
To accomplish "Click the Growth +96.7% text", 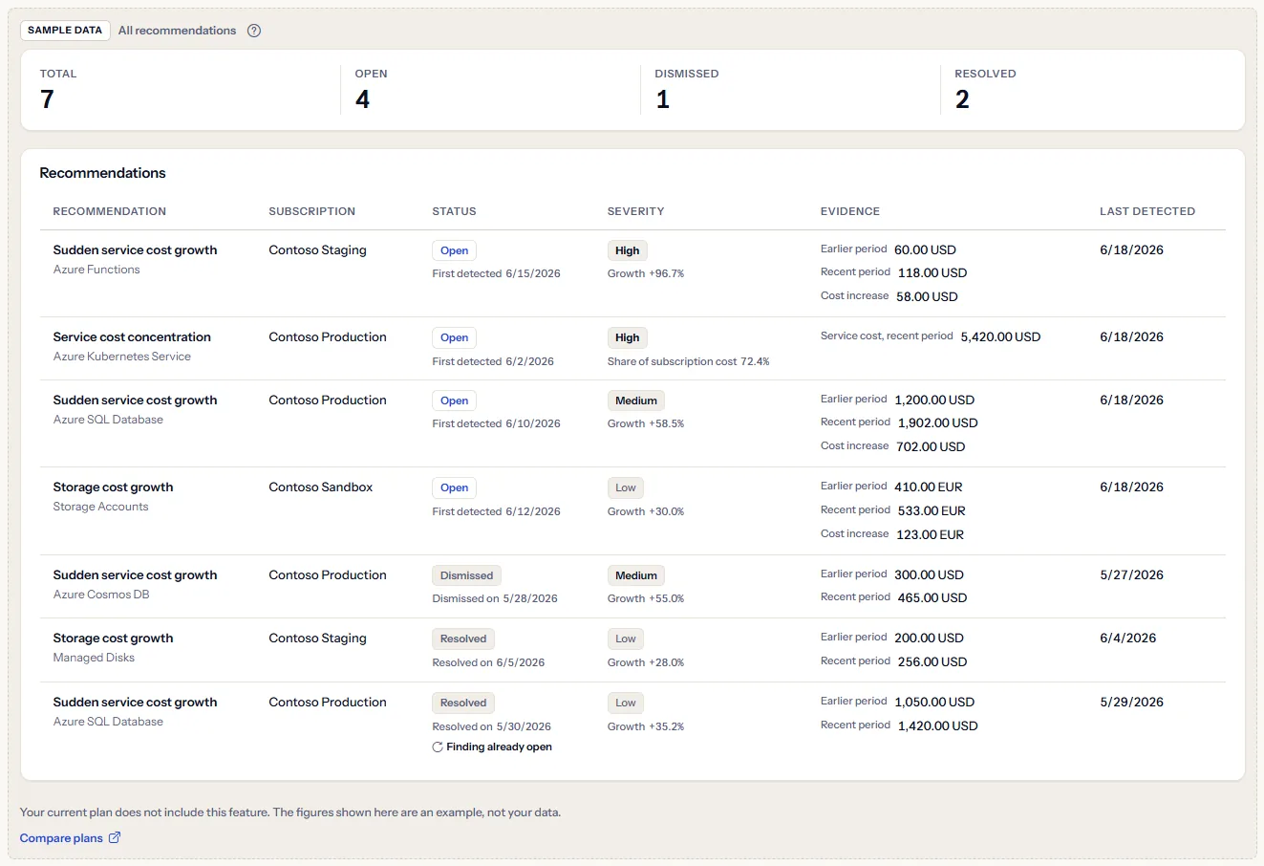I will [646, 273].
